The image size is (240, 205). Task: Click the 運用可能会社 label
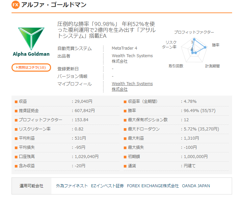31,186
